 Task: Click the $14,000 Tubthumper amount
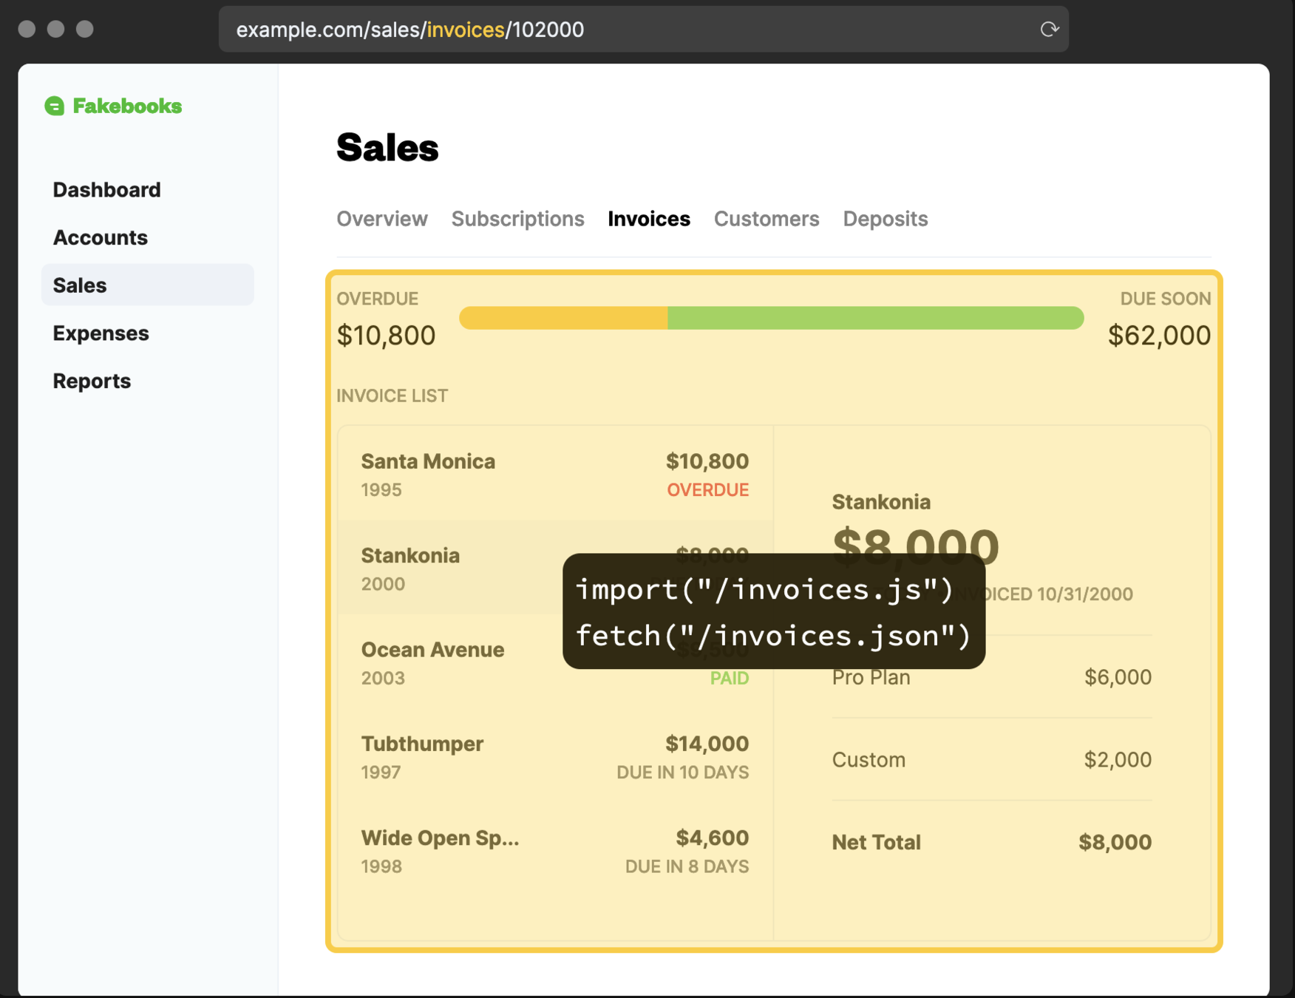(707, 744)
